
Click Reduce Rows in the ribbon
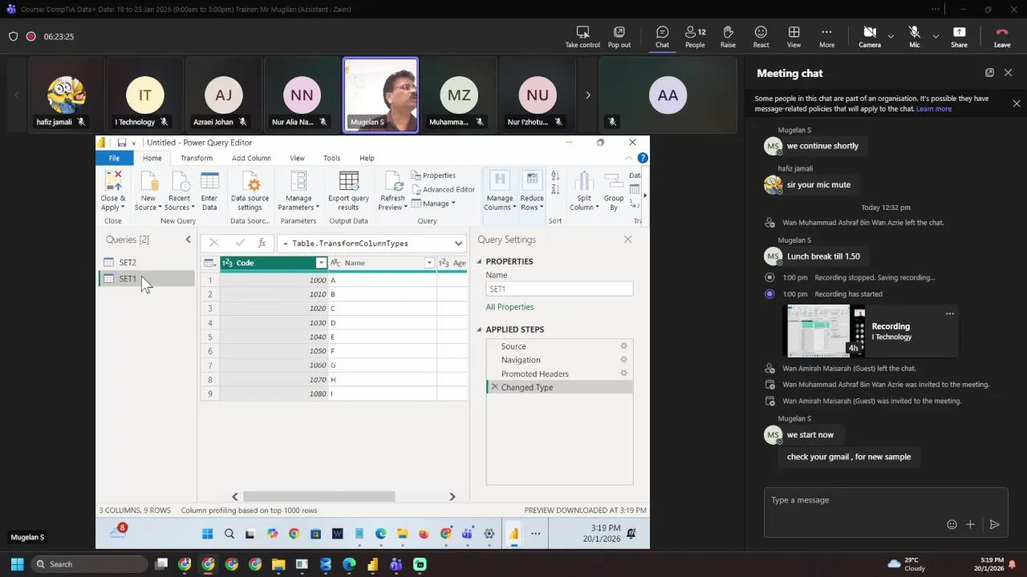click(532, 192)
